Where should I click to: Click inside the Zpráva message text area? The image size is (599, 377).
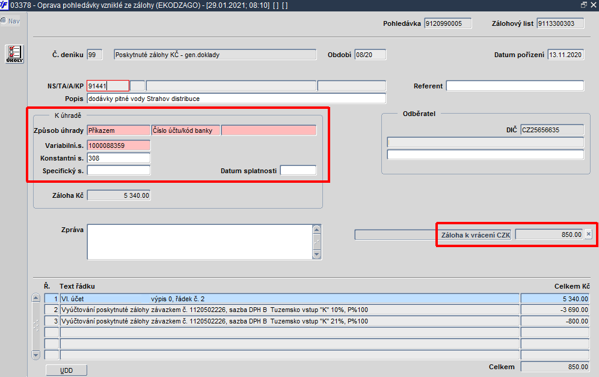pyautogui.click(x=200, y=242)
